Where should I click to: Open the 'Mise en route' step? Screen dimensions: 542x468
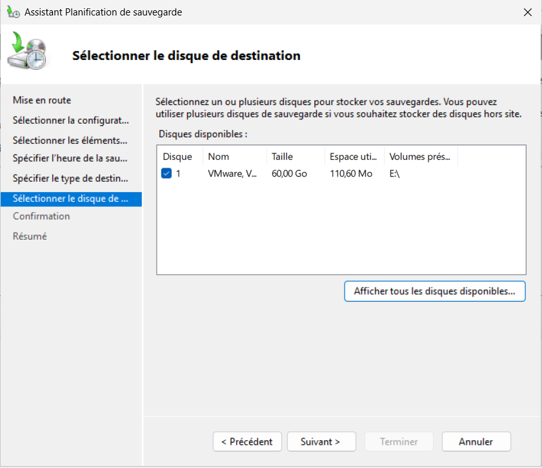click(x=42, y=100)
